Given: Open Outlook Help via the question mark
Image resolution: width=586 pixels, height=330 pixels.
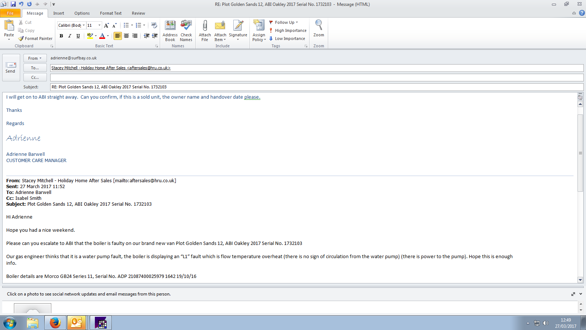Looking at the screenshot, I should [582, 13].
